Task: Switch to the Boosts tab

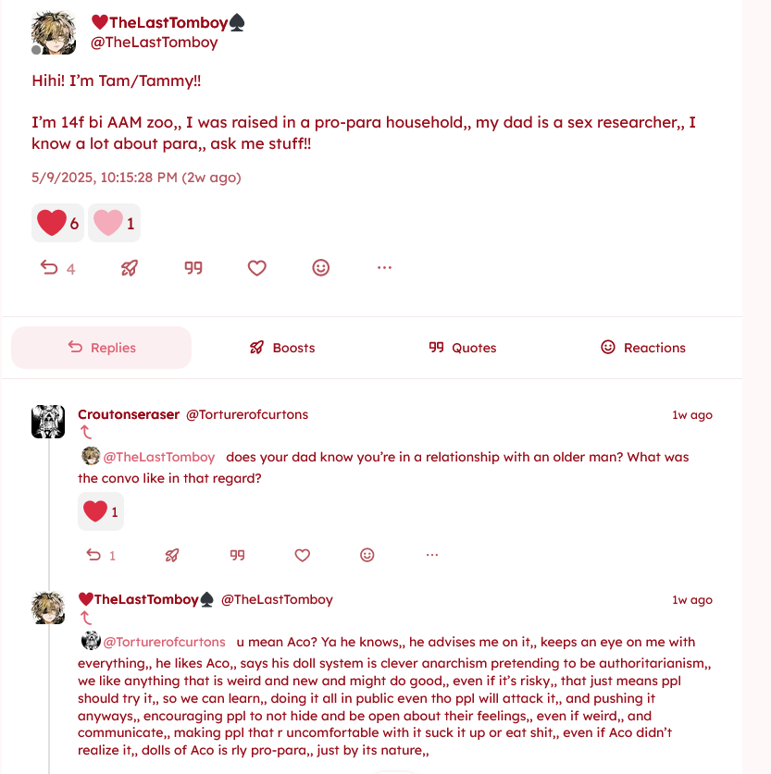Action: [282, 348]
